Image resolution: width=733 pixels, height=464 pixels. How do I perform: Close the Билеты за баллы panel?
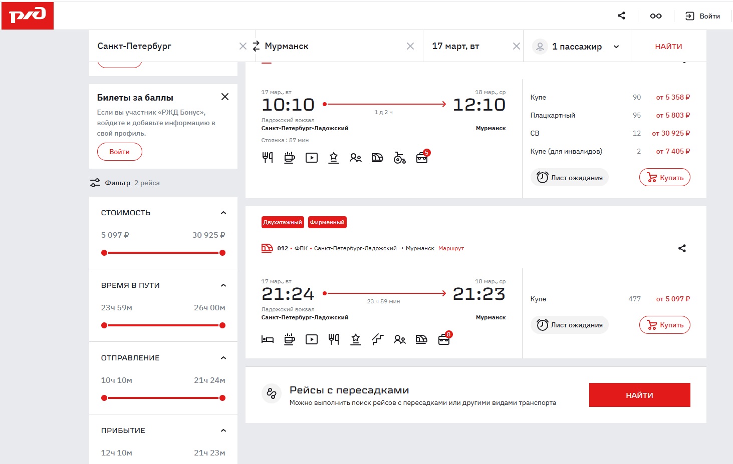(225, 97)
